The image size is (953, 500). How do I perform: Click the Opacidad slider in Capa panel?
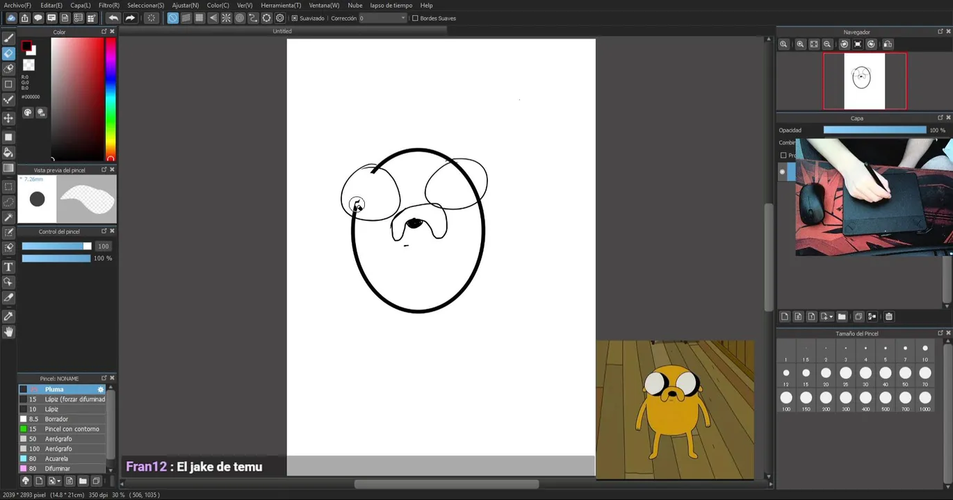coord(875,130)
